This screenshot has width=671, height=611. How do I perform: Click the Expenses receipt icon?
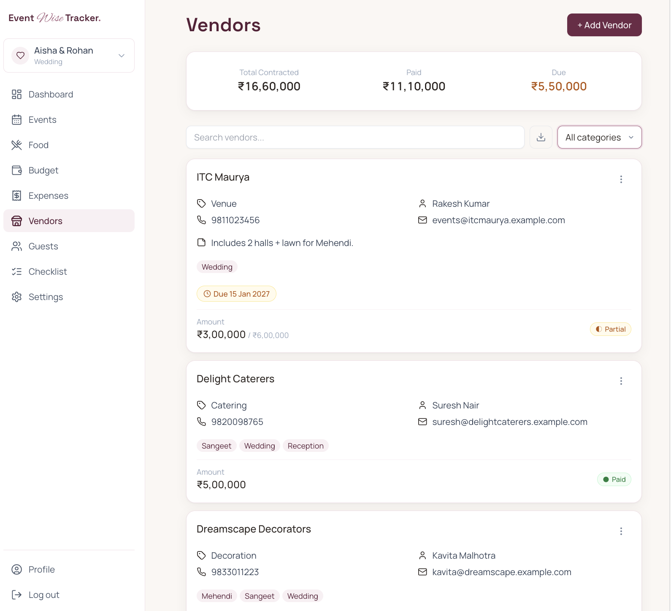[16, 196]
